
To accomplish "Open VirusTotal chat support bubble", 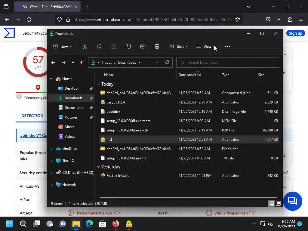I will [x=292, y=201].
